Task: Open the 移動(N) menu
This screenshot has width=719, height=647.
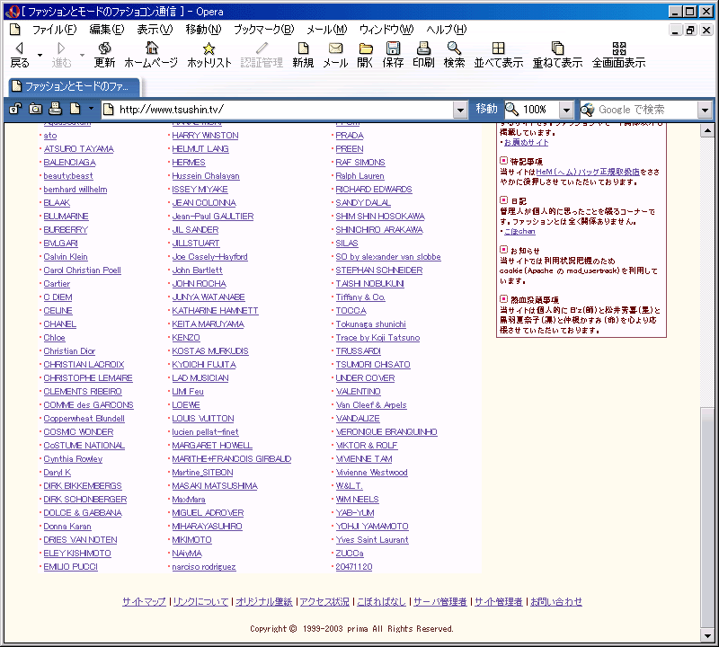Action: [x=203, y=30]
